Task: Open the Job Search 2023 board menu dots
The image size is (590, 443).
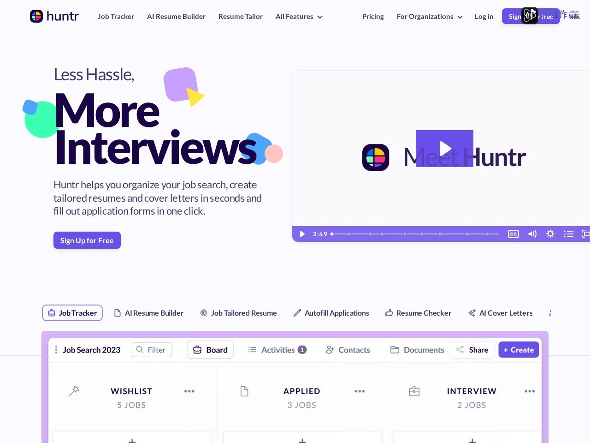Action: [x=56, y=350]
